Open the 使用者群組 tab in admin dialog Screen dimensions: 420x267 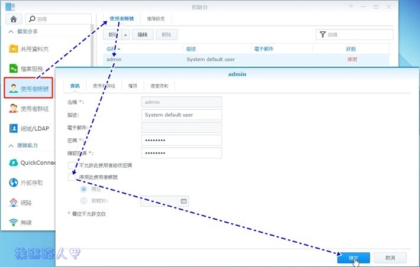pos(104,86)
